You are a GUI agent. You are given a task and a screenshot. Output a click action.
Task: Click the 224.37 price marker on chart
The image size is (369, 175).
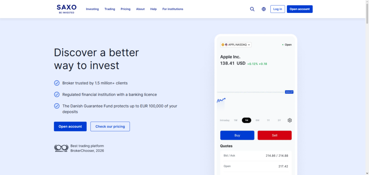[289, 92]
